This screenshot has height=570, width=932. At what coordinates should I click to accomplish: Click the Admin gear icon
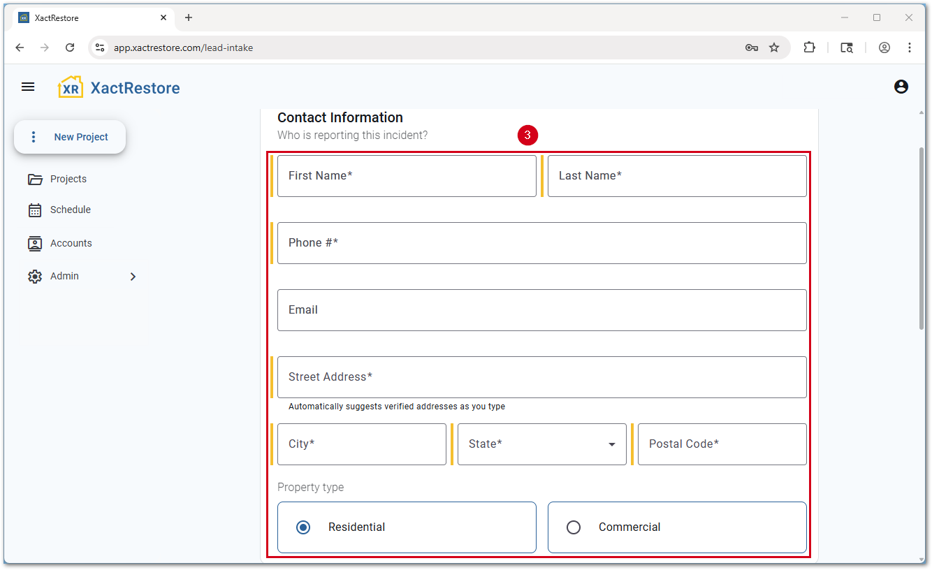click(x=36, y=276)
